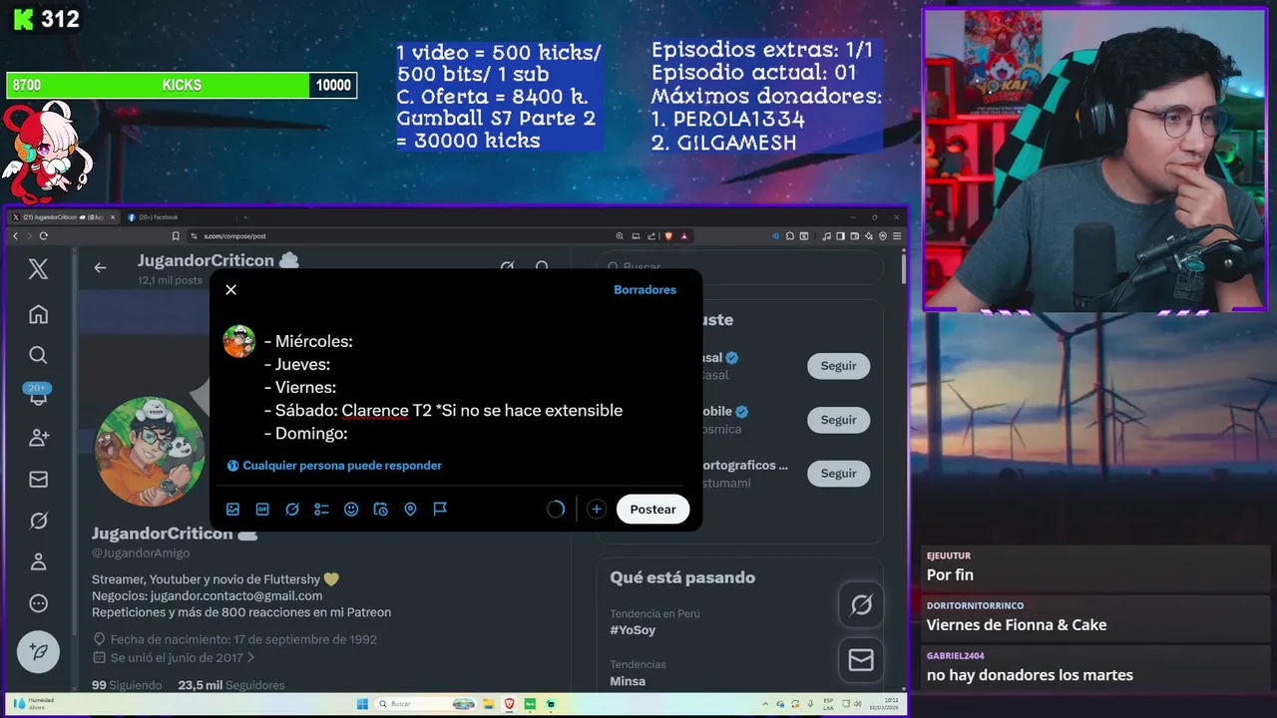The height and width of the screenshot is (718, 1277).
Task: Follow the first suggested account
Action: (838, 366)
